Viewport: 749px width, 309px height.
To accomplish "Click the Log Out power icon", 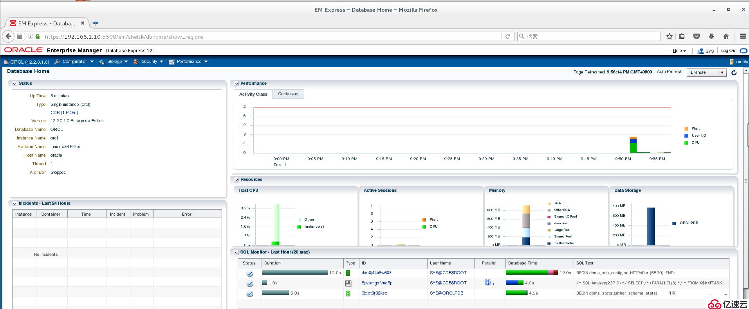I will (x=744, y=51).
